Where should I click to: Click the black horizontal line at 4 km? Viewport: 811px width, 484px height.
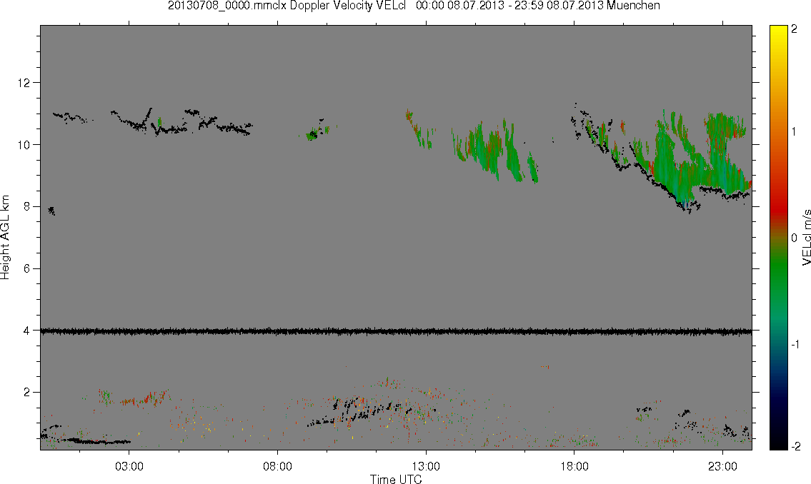[x=396, y=331]
